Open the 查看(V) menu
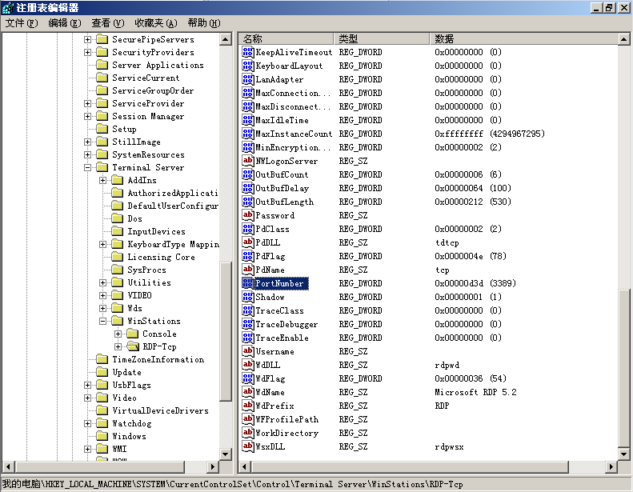 (x=108, y=23)
